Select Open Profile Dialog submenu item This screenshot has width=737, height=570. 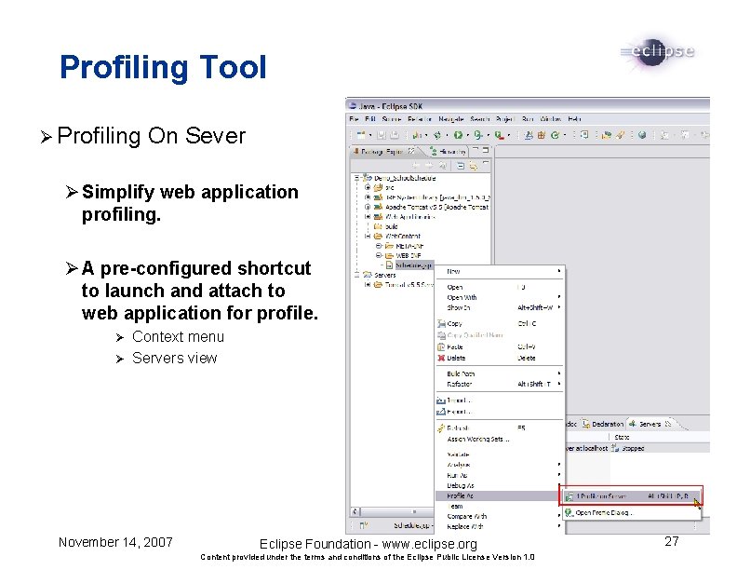[x=631, y=512]
